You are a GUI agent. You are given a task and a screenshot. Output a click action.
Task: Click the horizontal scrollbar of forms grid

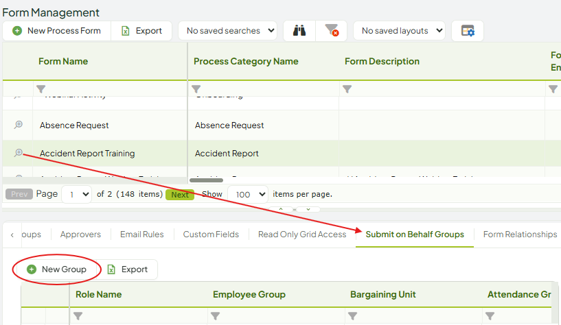point(206,180)
